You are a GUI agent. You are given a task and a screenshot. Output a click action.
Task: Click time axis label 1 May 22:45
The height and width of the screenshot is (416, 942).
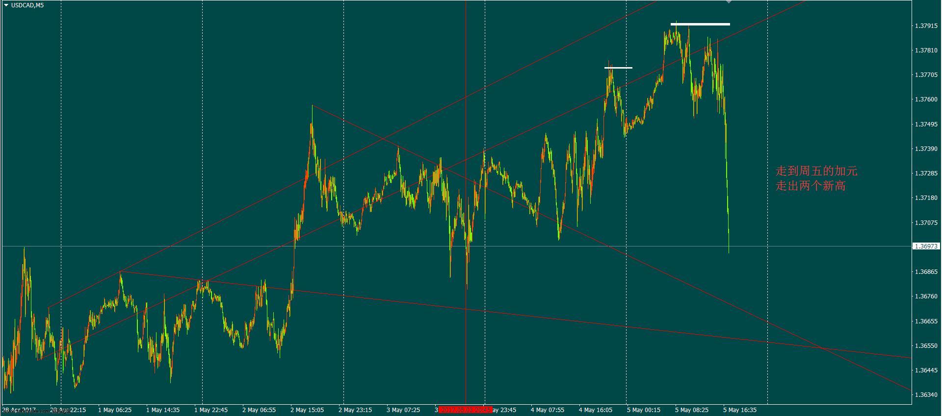pos(211,410)
